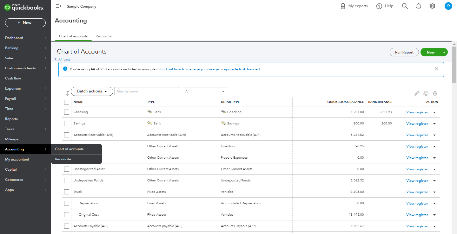Screen dimensions: 457x234
Task: Expand the Banking sidebar menu
Action: click(25, 48)
